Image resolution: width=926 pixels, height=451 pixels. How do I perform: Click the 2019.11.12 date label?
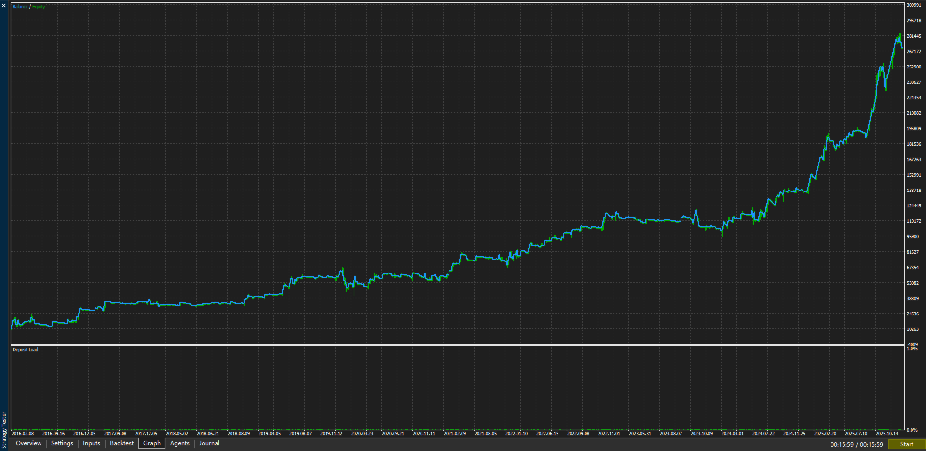pyautogui.click(x=331, y=434)
